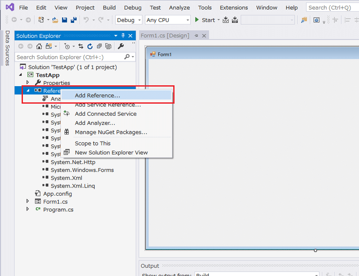The height and width of the screenshot is (276, 359).
Task: Choose Scope to This menu entry
Action: click(117, 143)
